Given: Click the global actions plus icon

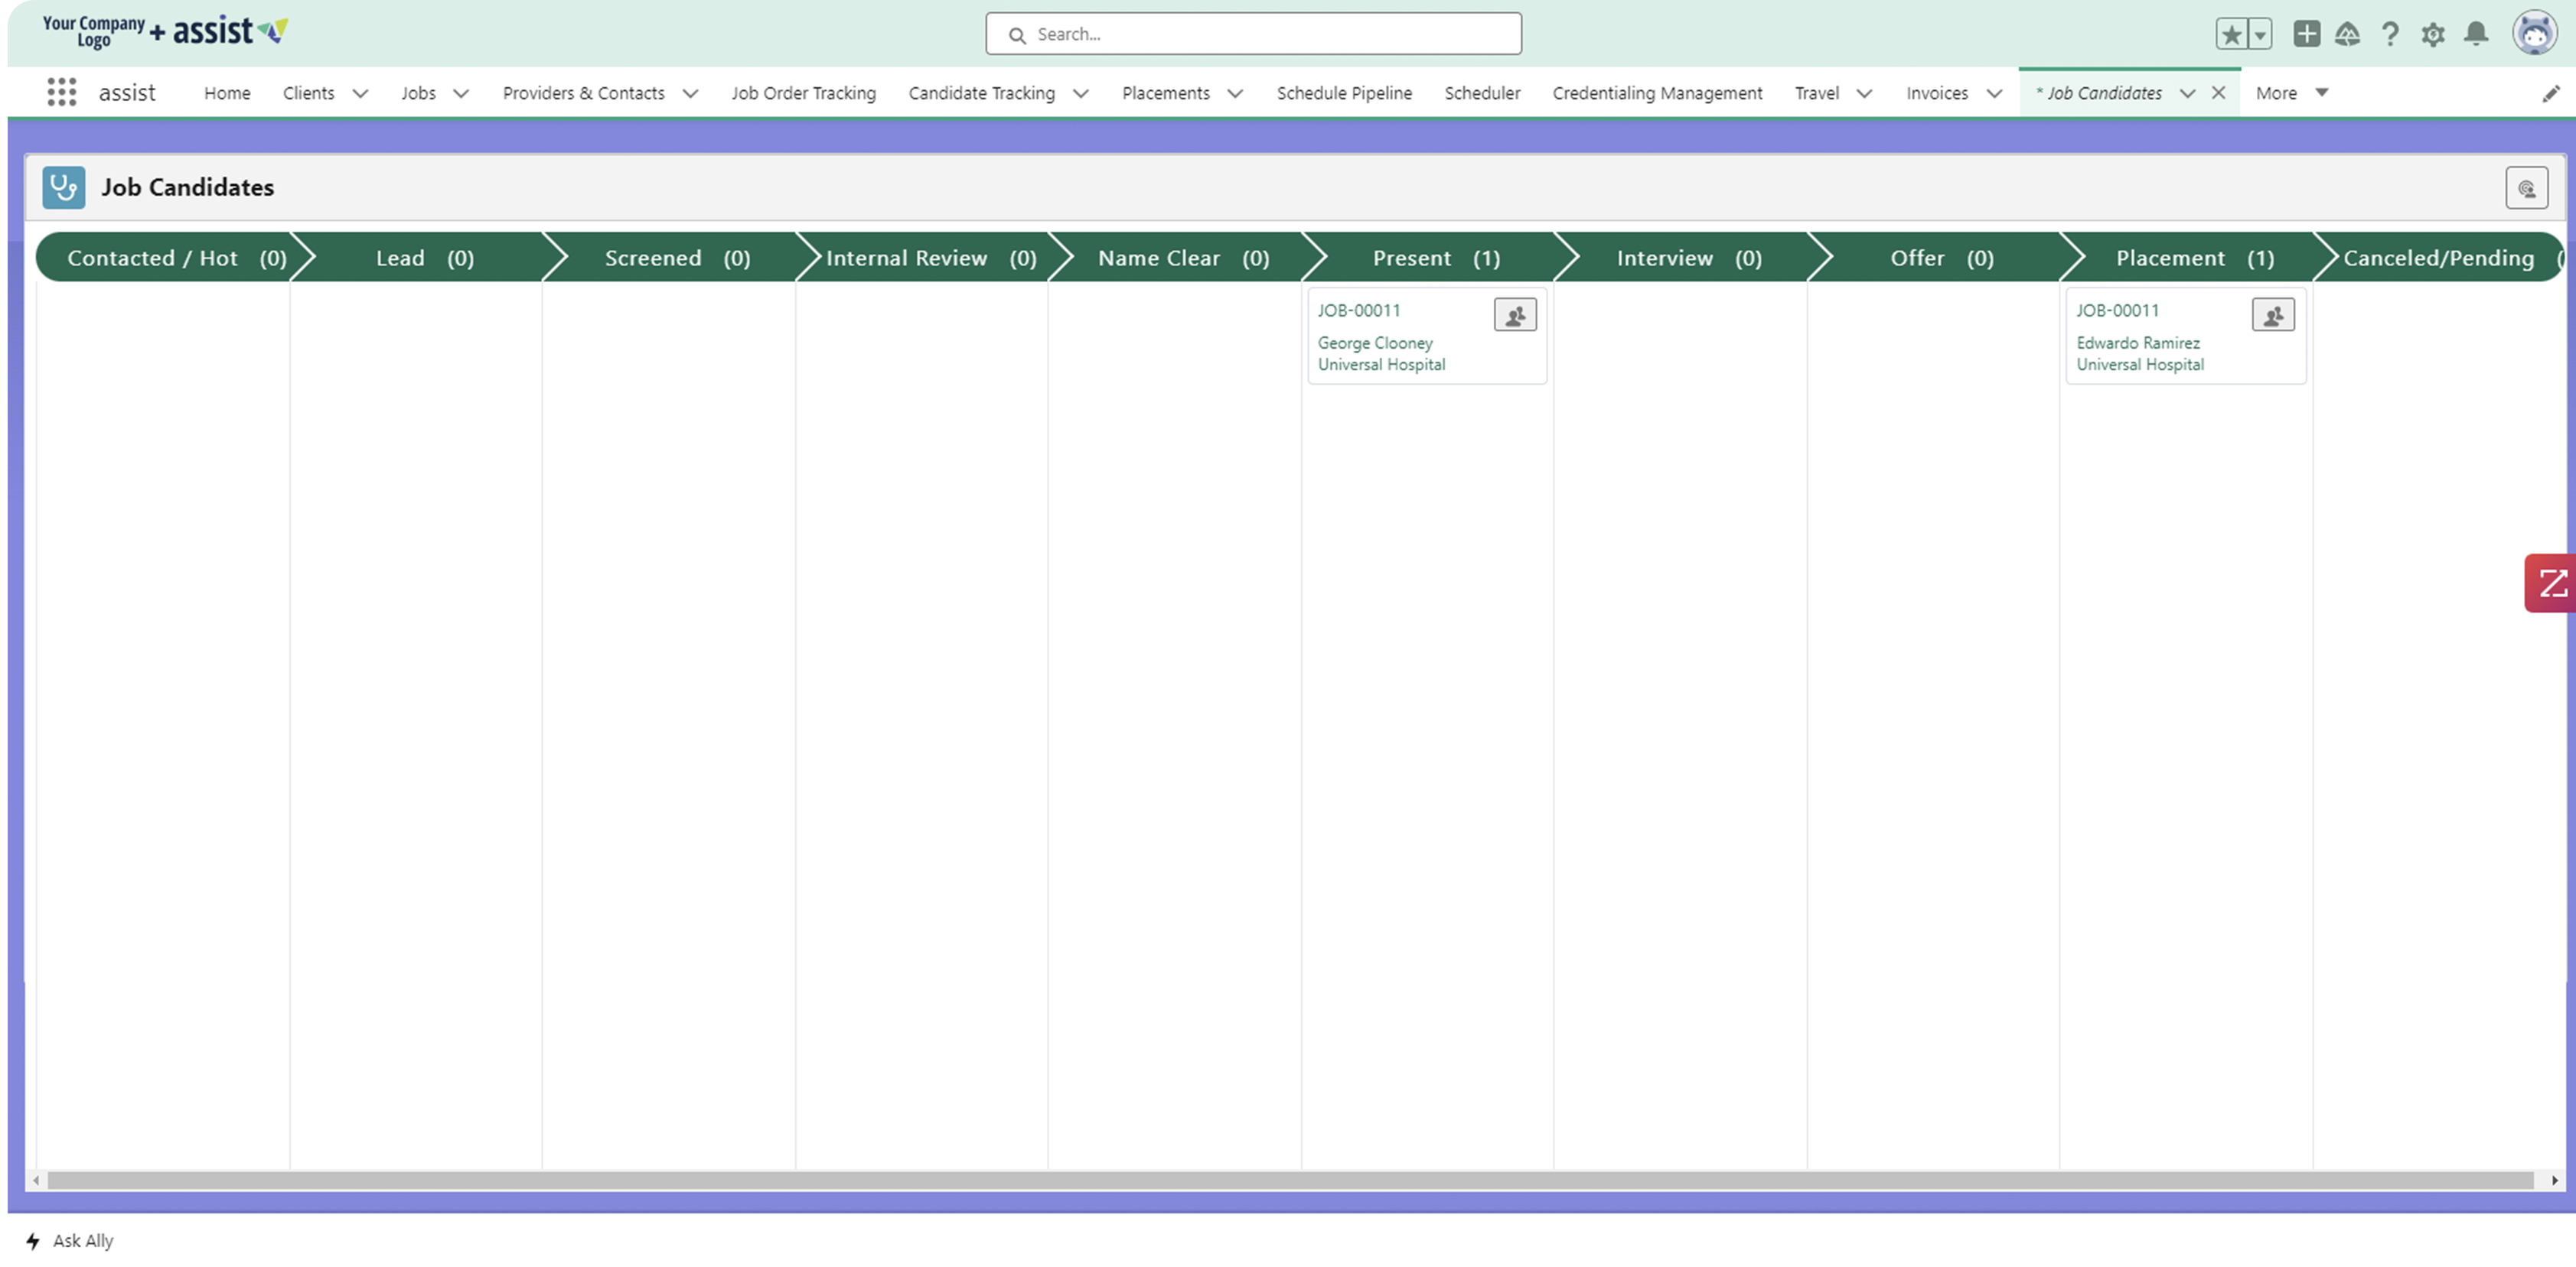Looking at the screenshot, I should pyautogui.click(x=2306, y=34).
